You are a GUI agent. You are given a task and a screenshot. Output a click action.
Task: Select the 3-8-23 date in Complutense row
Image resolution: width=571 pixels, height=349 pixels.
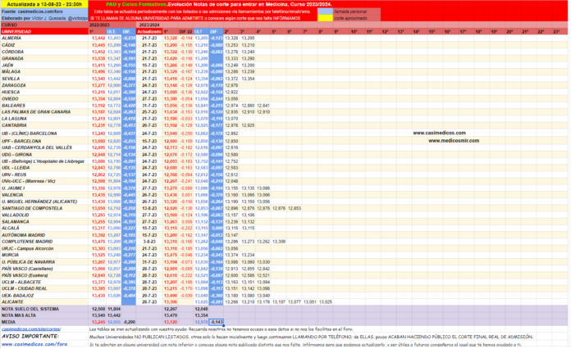click(149, 242)
